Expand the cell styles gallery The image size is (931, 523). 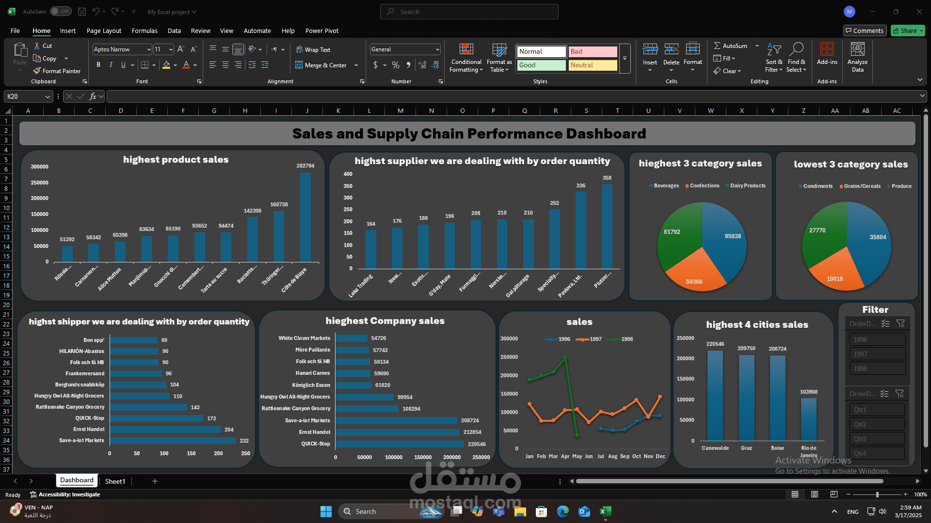[x=625, y=59]
